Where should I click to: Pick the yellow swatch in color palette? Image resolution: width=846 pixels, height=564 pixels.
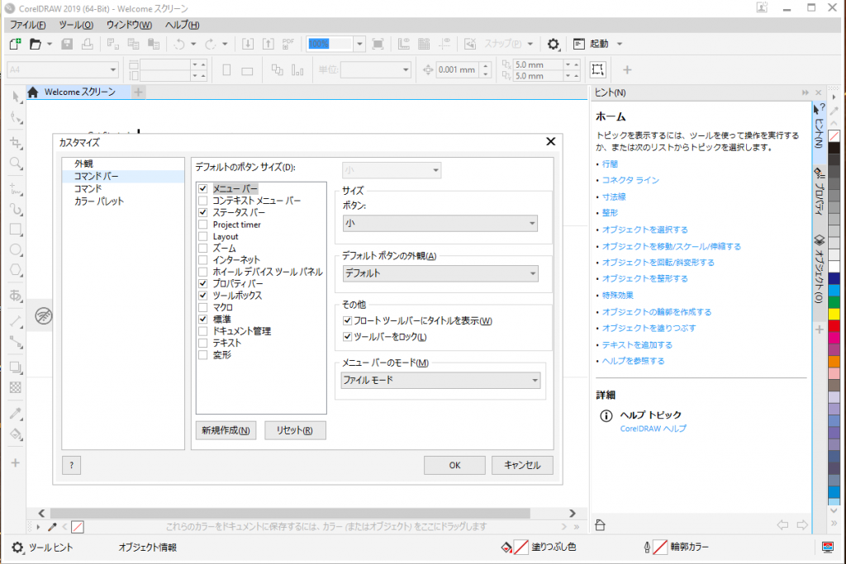pyautogui.click(x=834, y=314)
